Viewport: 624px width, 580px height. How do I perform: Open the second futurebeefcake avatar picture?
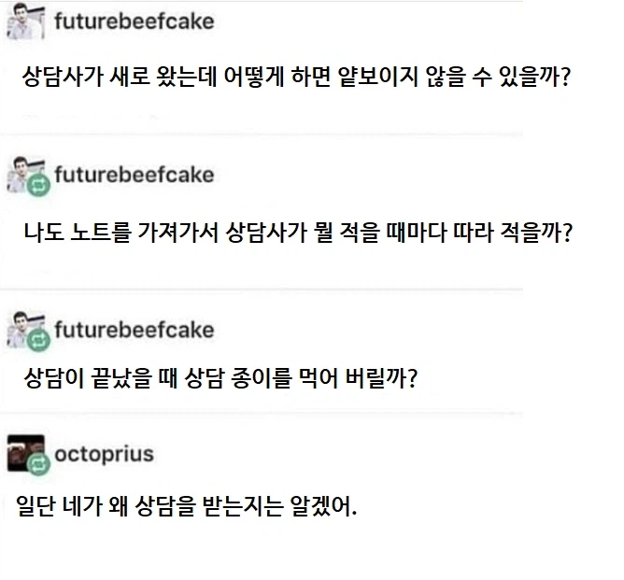point(21,173)
